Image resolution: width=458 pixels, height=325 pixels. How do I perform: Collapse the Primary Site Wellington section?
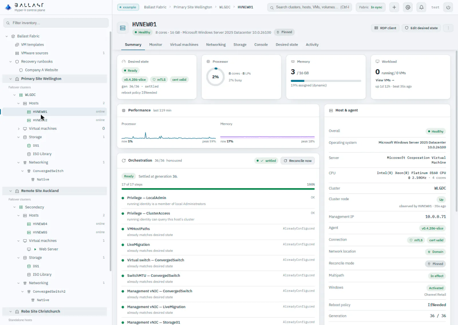(11, 79)
